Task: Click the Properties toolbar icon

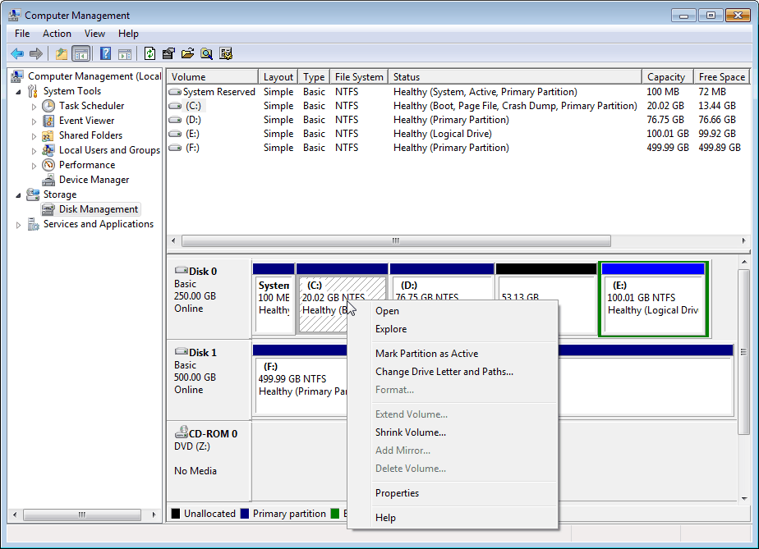Action: click(168, 53)
